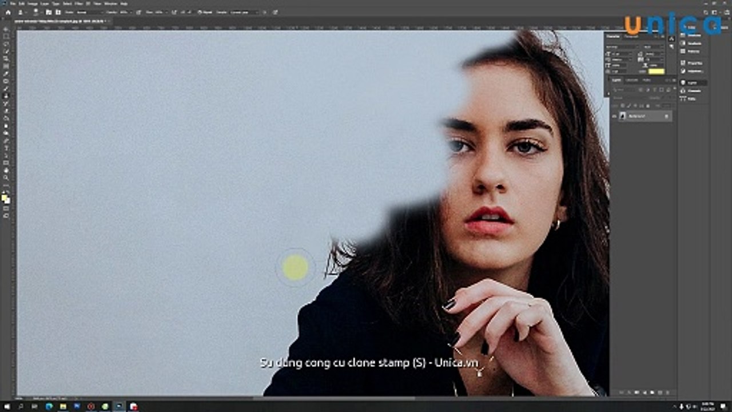Open the Flow slider dropdown
Image resolution: width=732 pixels, height=412 pixels.
[166, 12]
